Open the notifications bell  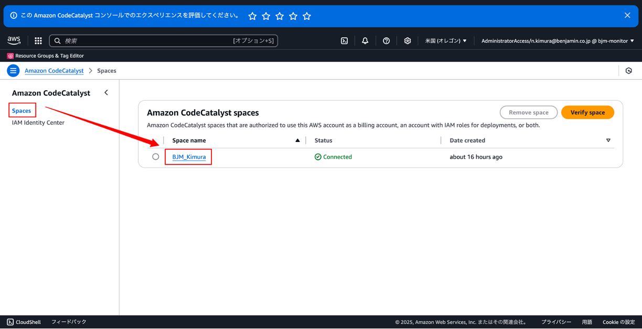365,40
